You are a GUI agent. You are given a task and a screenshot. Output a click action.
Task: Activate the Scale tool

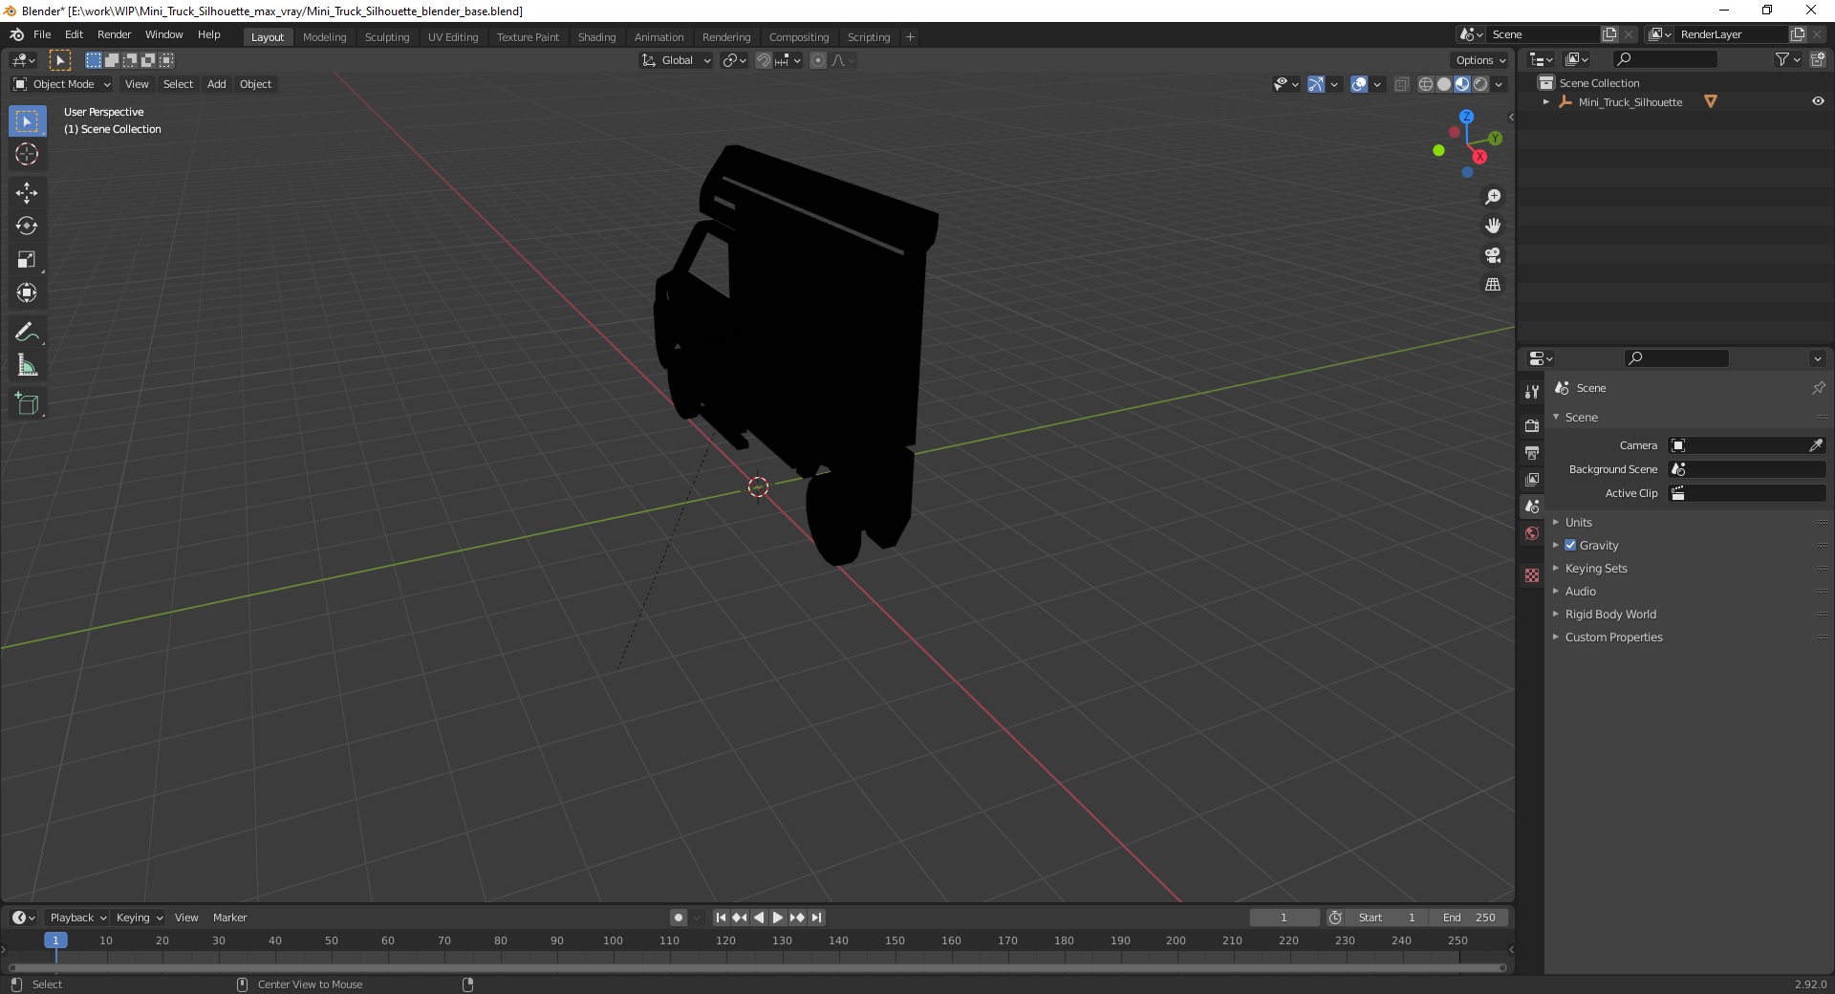27,260
